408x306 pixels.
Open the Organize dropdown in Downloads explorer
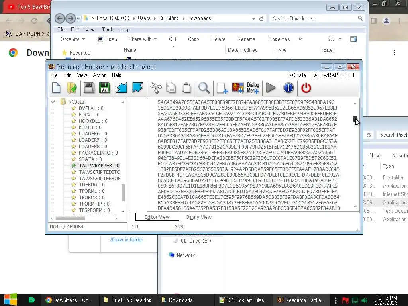pyautogui.click(x=73, y=39)
